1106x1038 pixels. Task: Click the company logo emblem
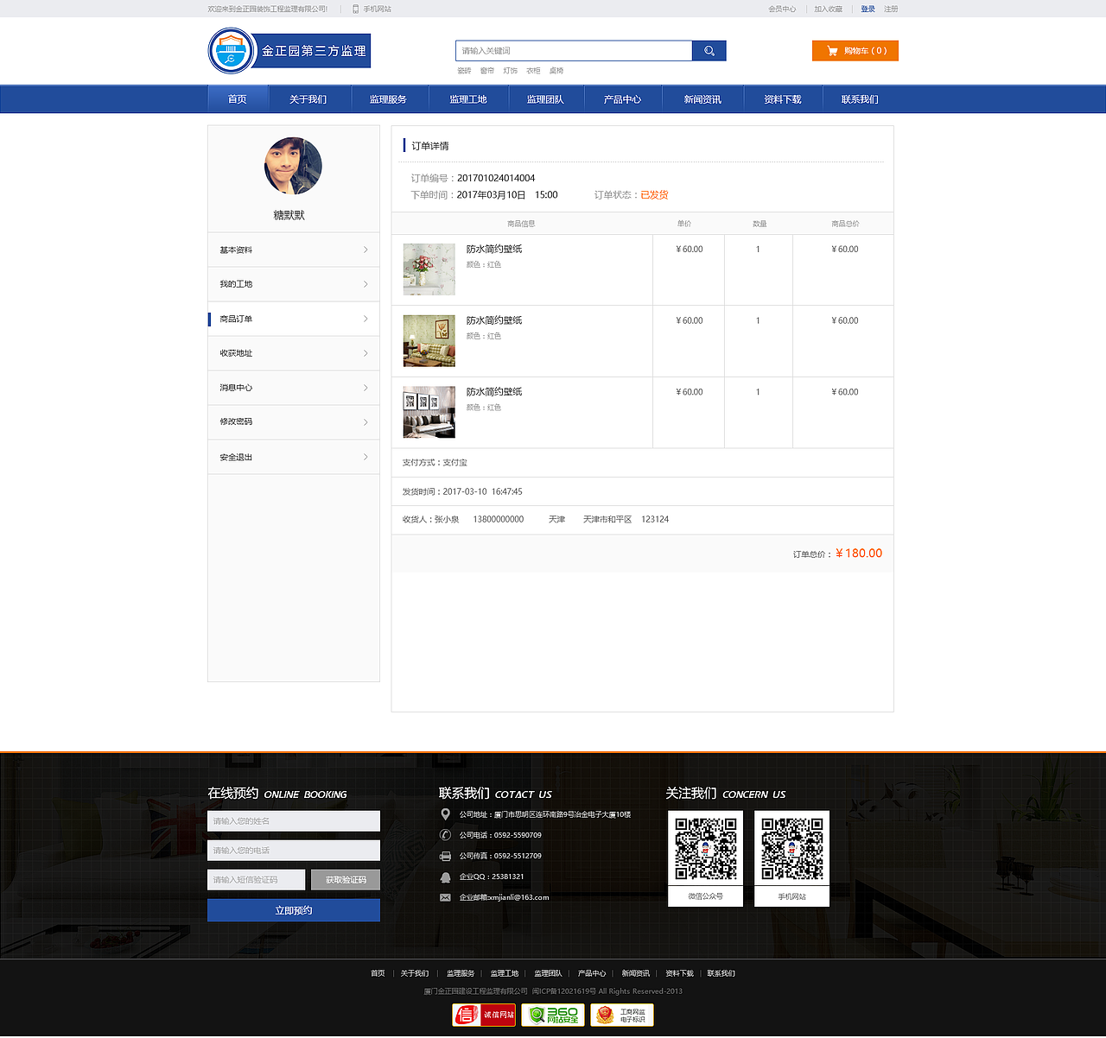231,51
